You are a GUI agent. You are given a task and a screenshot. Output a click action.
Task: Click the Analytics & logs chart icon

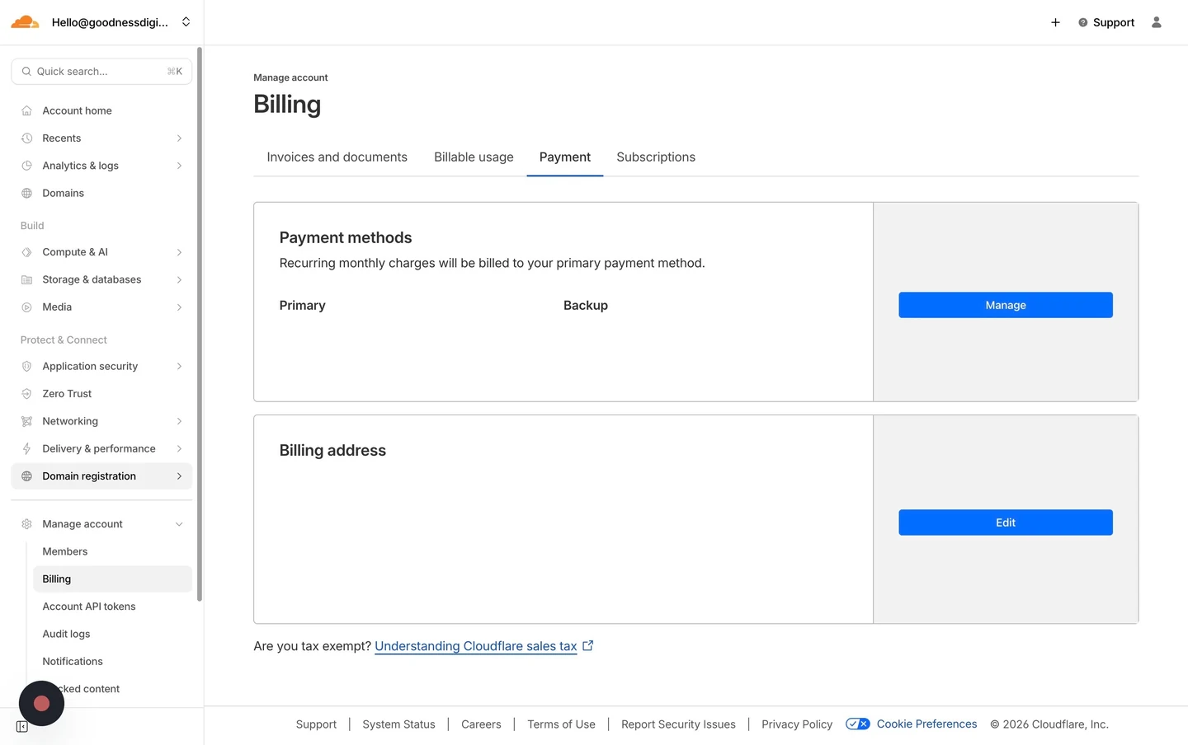26,166
